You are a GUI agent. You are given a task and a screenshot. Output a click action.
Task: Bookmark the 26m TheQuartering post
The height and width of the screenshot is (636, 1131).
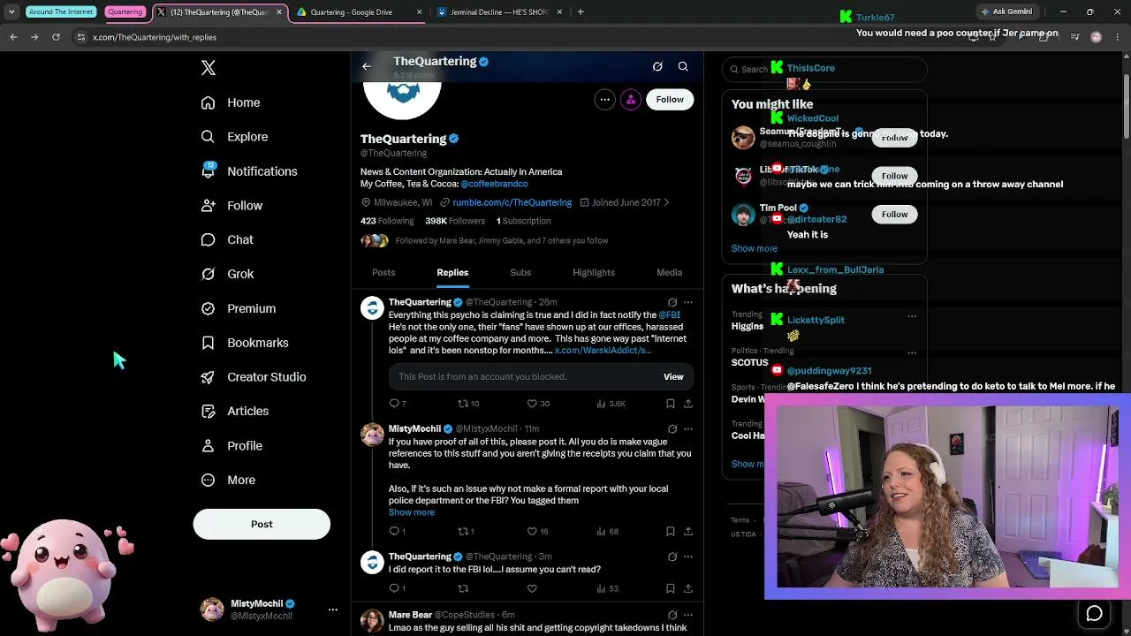(x=671, y=404)
